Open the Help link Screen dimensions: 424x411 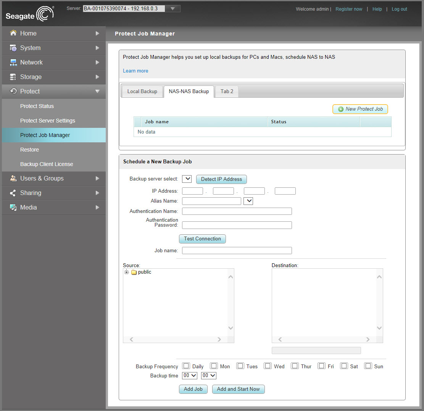pyautogui.click(x=377, y=9)
